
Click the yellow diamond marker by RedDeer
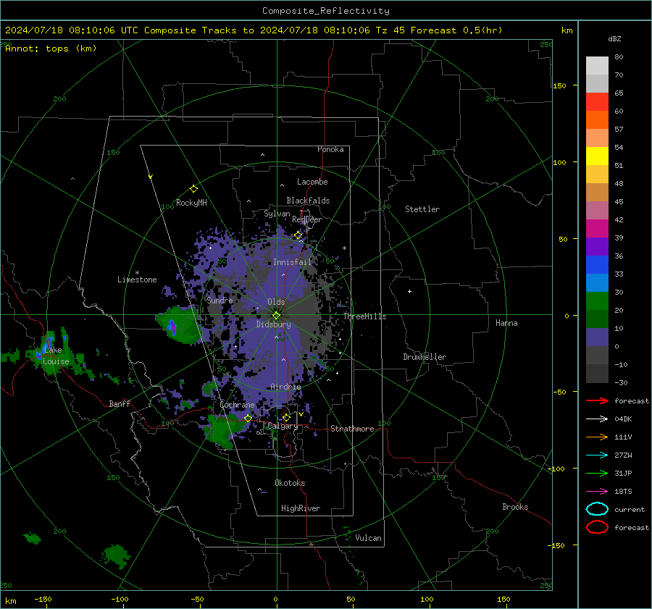(298, 235)
